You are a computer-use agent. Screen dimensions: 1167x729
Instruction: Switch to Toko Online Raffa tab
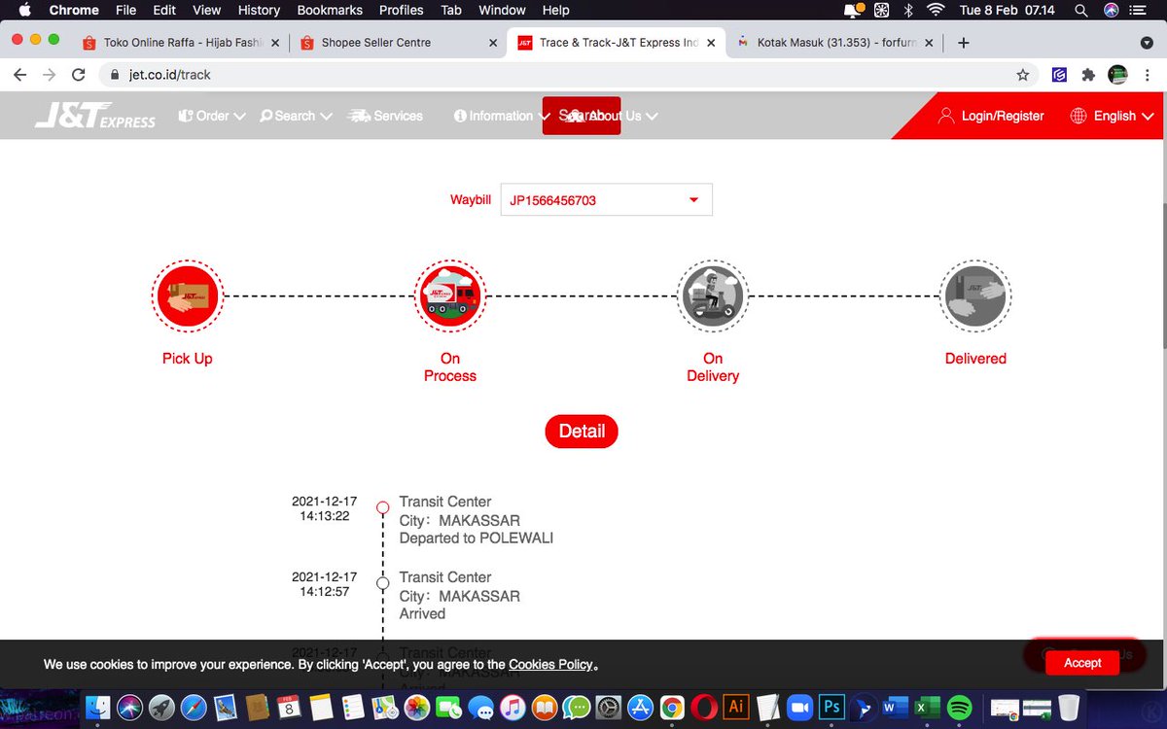coord(181,43)
